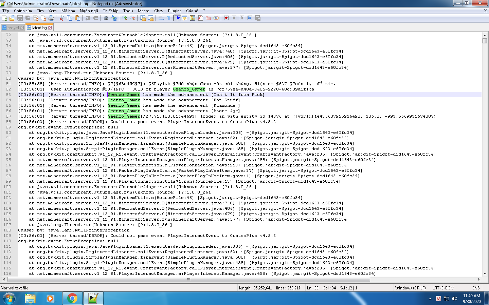Open the Plugins menu
Viewport: 489px width, 305px height.
tap(175, 11)
